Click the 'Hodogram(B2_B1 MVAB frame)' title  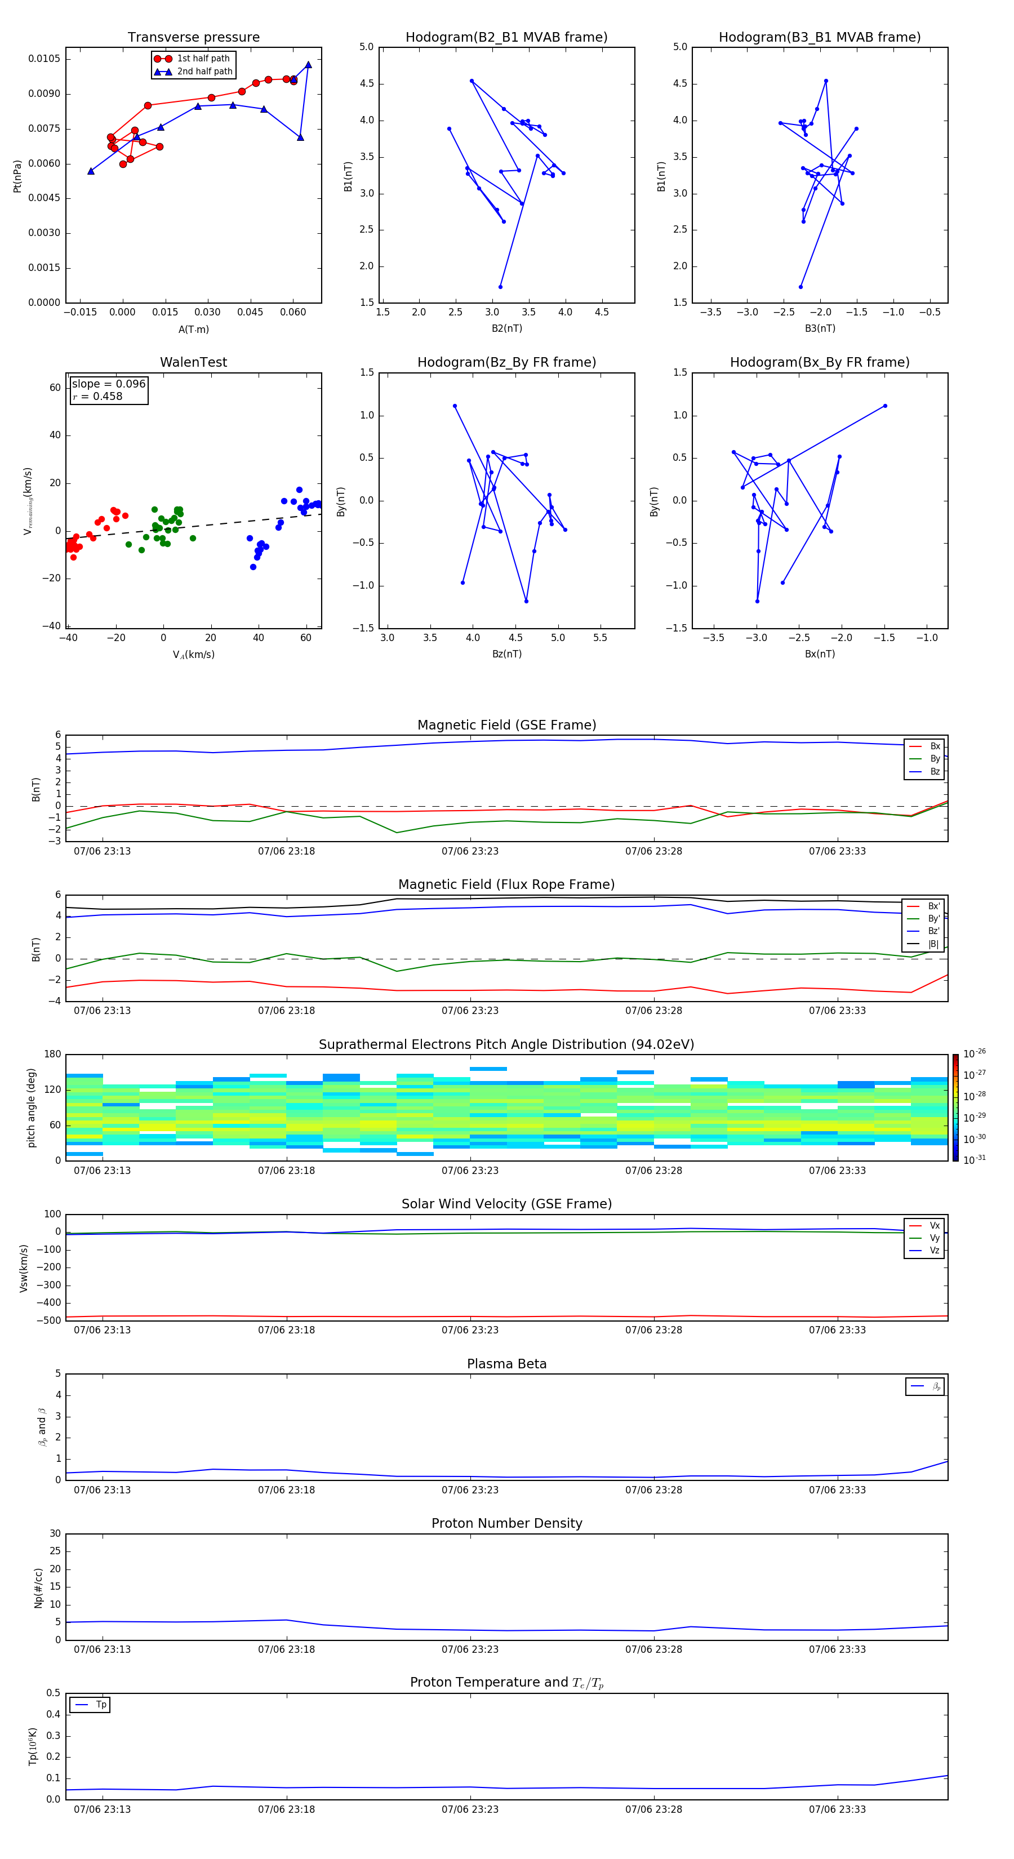506,37
